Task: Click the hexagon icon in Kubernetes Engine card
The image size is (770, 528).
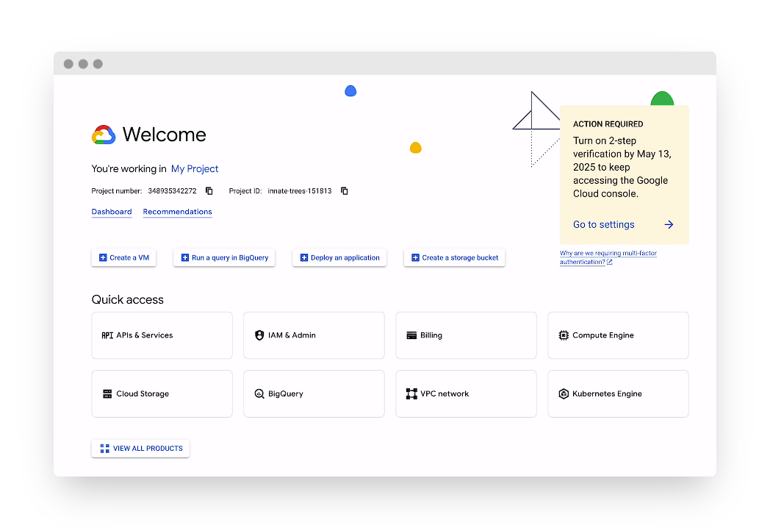Action: (564, 393)
